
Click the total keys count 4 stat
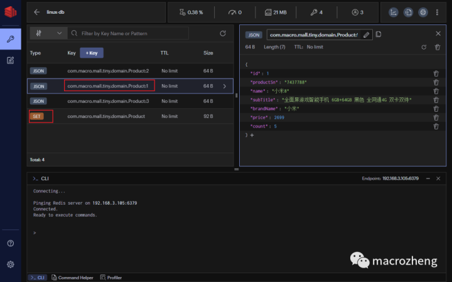pyautogui.click(x=316, y=13)
